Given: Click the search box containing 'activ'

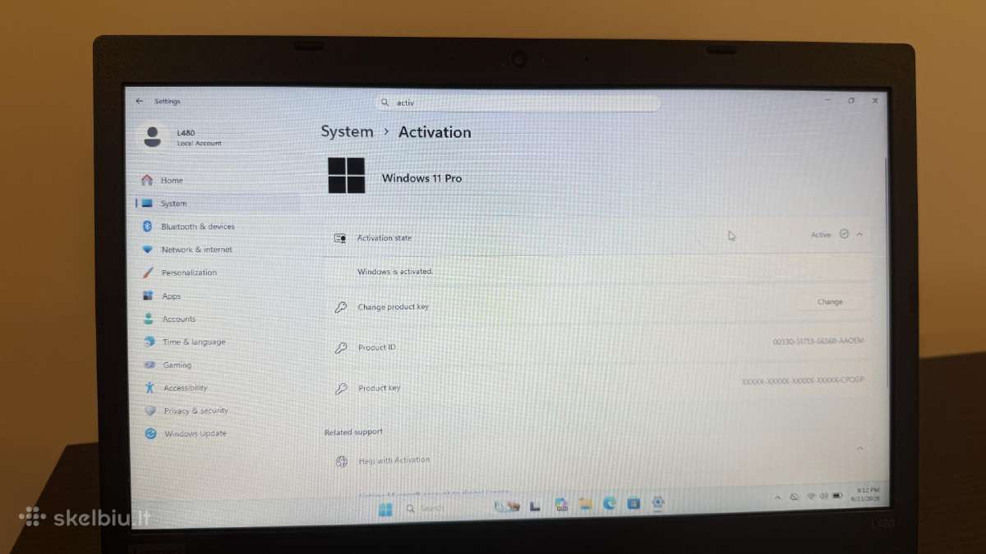Looking at the screenshot, I should point(518,103).
